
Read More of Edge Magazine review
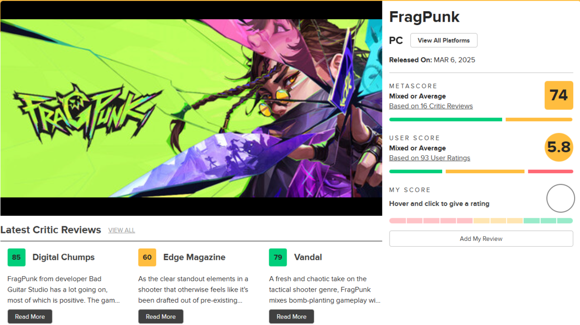point(160,317)
